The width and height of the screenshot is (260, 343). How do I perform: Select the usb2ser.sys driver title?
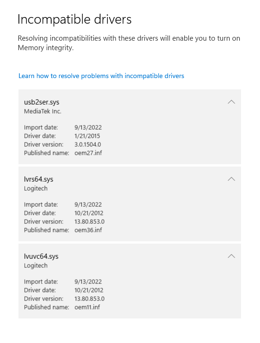click(42, 102)
